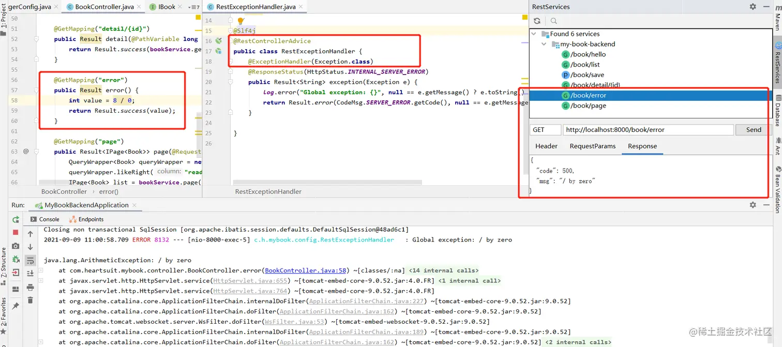Open the Favorites tool window
This screenshot has width=782, height=347.
click(4, 315)
